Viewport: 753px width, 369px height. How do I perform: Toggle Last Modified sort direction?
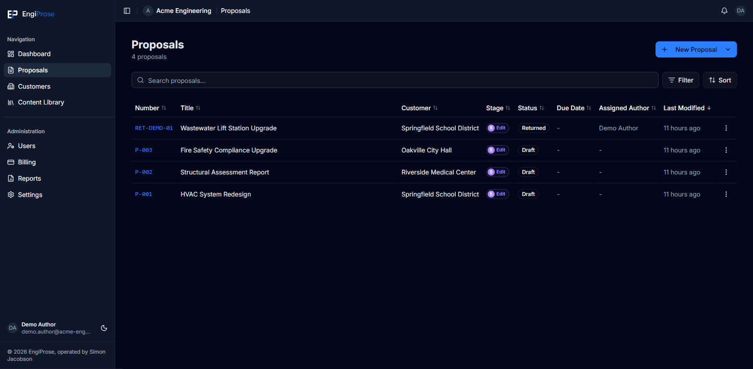[687, 108]
